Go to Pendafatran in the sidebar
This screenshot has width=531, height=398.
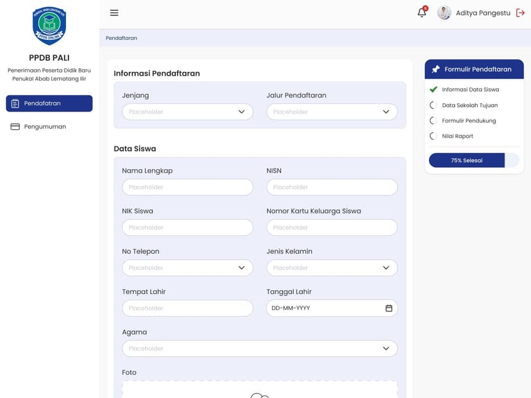coord(49,104)
